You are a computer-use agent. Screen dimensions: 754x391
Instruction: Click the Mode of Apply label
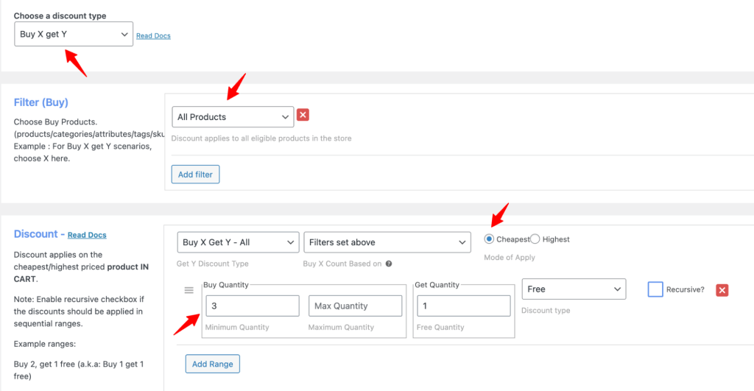click(x=510, y=257)
